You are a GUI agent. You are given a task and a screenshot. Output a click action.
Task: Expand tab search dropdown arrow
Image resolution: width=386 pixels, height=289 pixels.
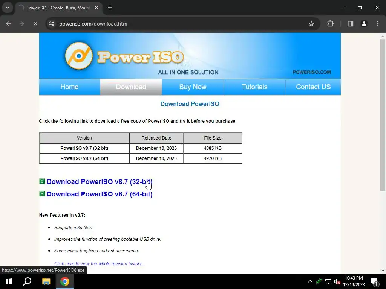point(8,8)
